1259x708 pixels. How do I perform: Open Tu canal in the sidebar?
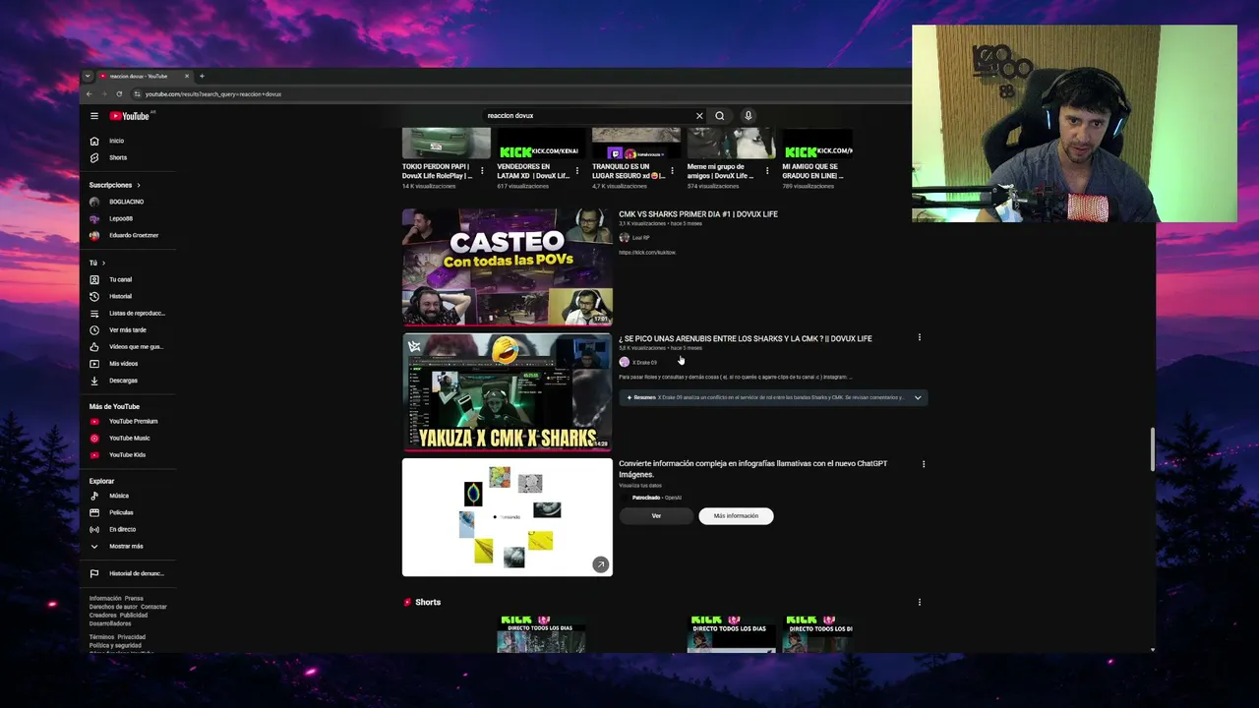120,279
